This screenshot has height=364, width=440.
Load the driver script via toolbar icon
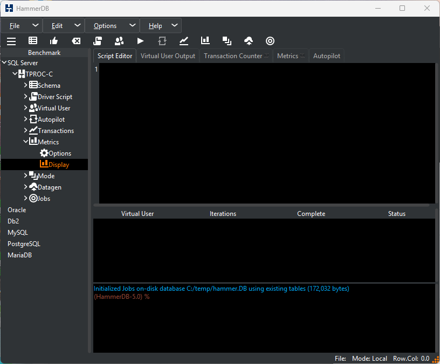pos(98,41)
